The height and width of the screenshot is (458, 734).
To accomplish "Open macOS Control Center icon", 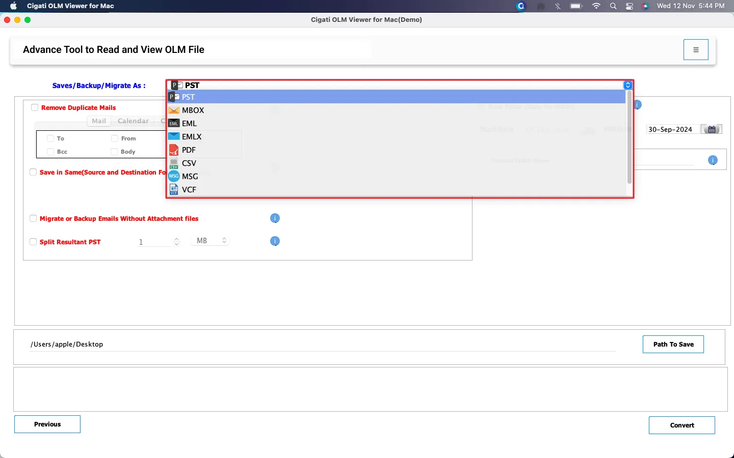I will pos(630,6).
